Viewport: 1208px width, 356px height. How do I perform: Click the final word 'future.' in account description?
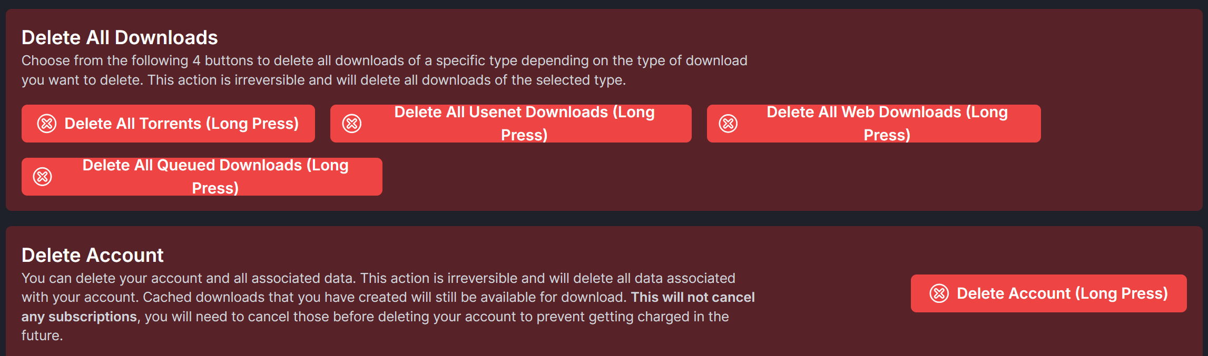pos(42,336)
